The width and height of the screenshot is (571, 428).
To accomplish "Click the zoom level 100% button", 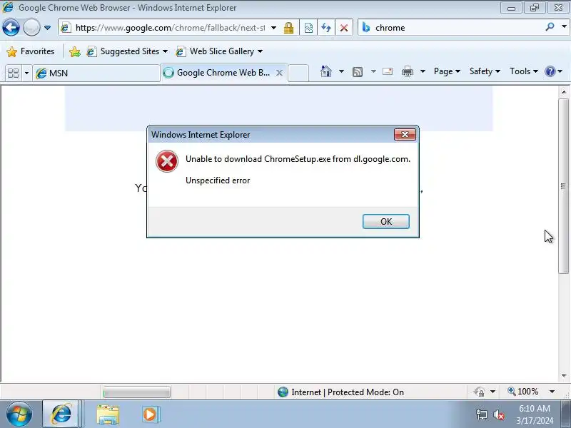I will 523,392.
